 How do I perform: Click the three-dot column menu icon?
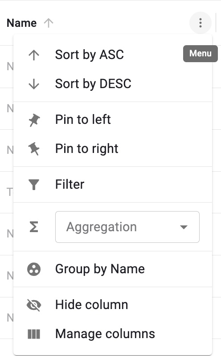pyautogui.click(x=201, y=23)
